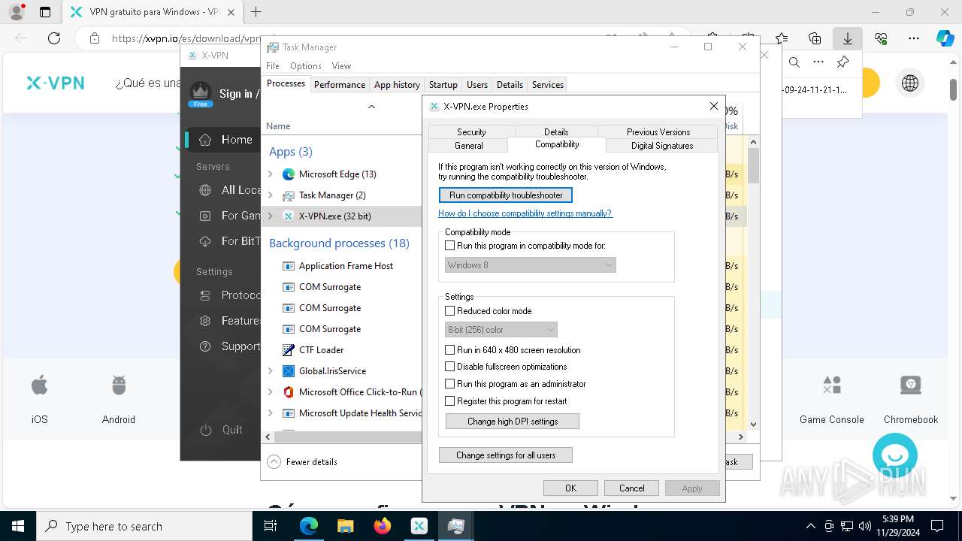The height and width of the screenshot is (541, 962).
Task: Check Run in 640 x 480 screen resolution
Action: [450, 350]
